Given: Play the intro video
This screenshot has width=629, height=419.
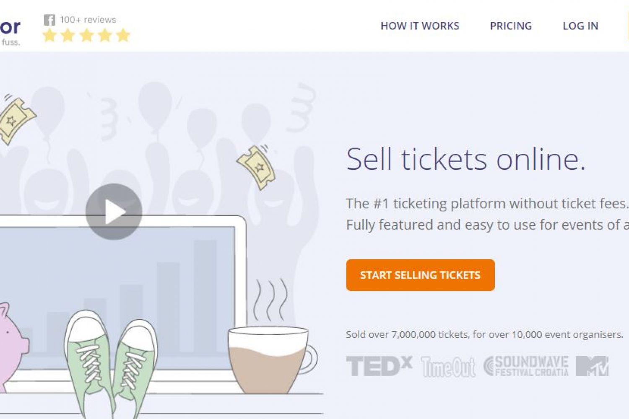Looking at the screenshot, I should point(114,212).
